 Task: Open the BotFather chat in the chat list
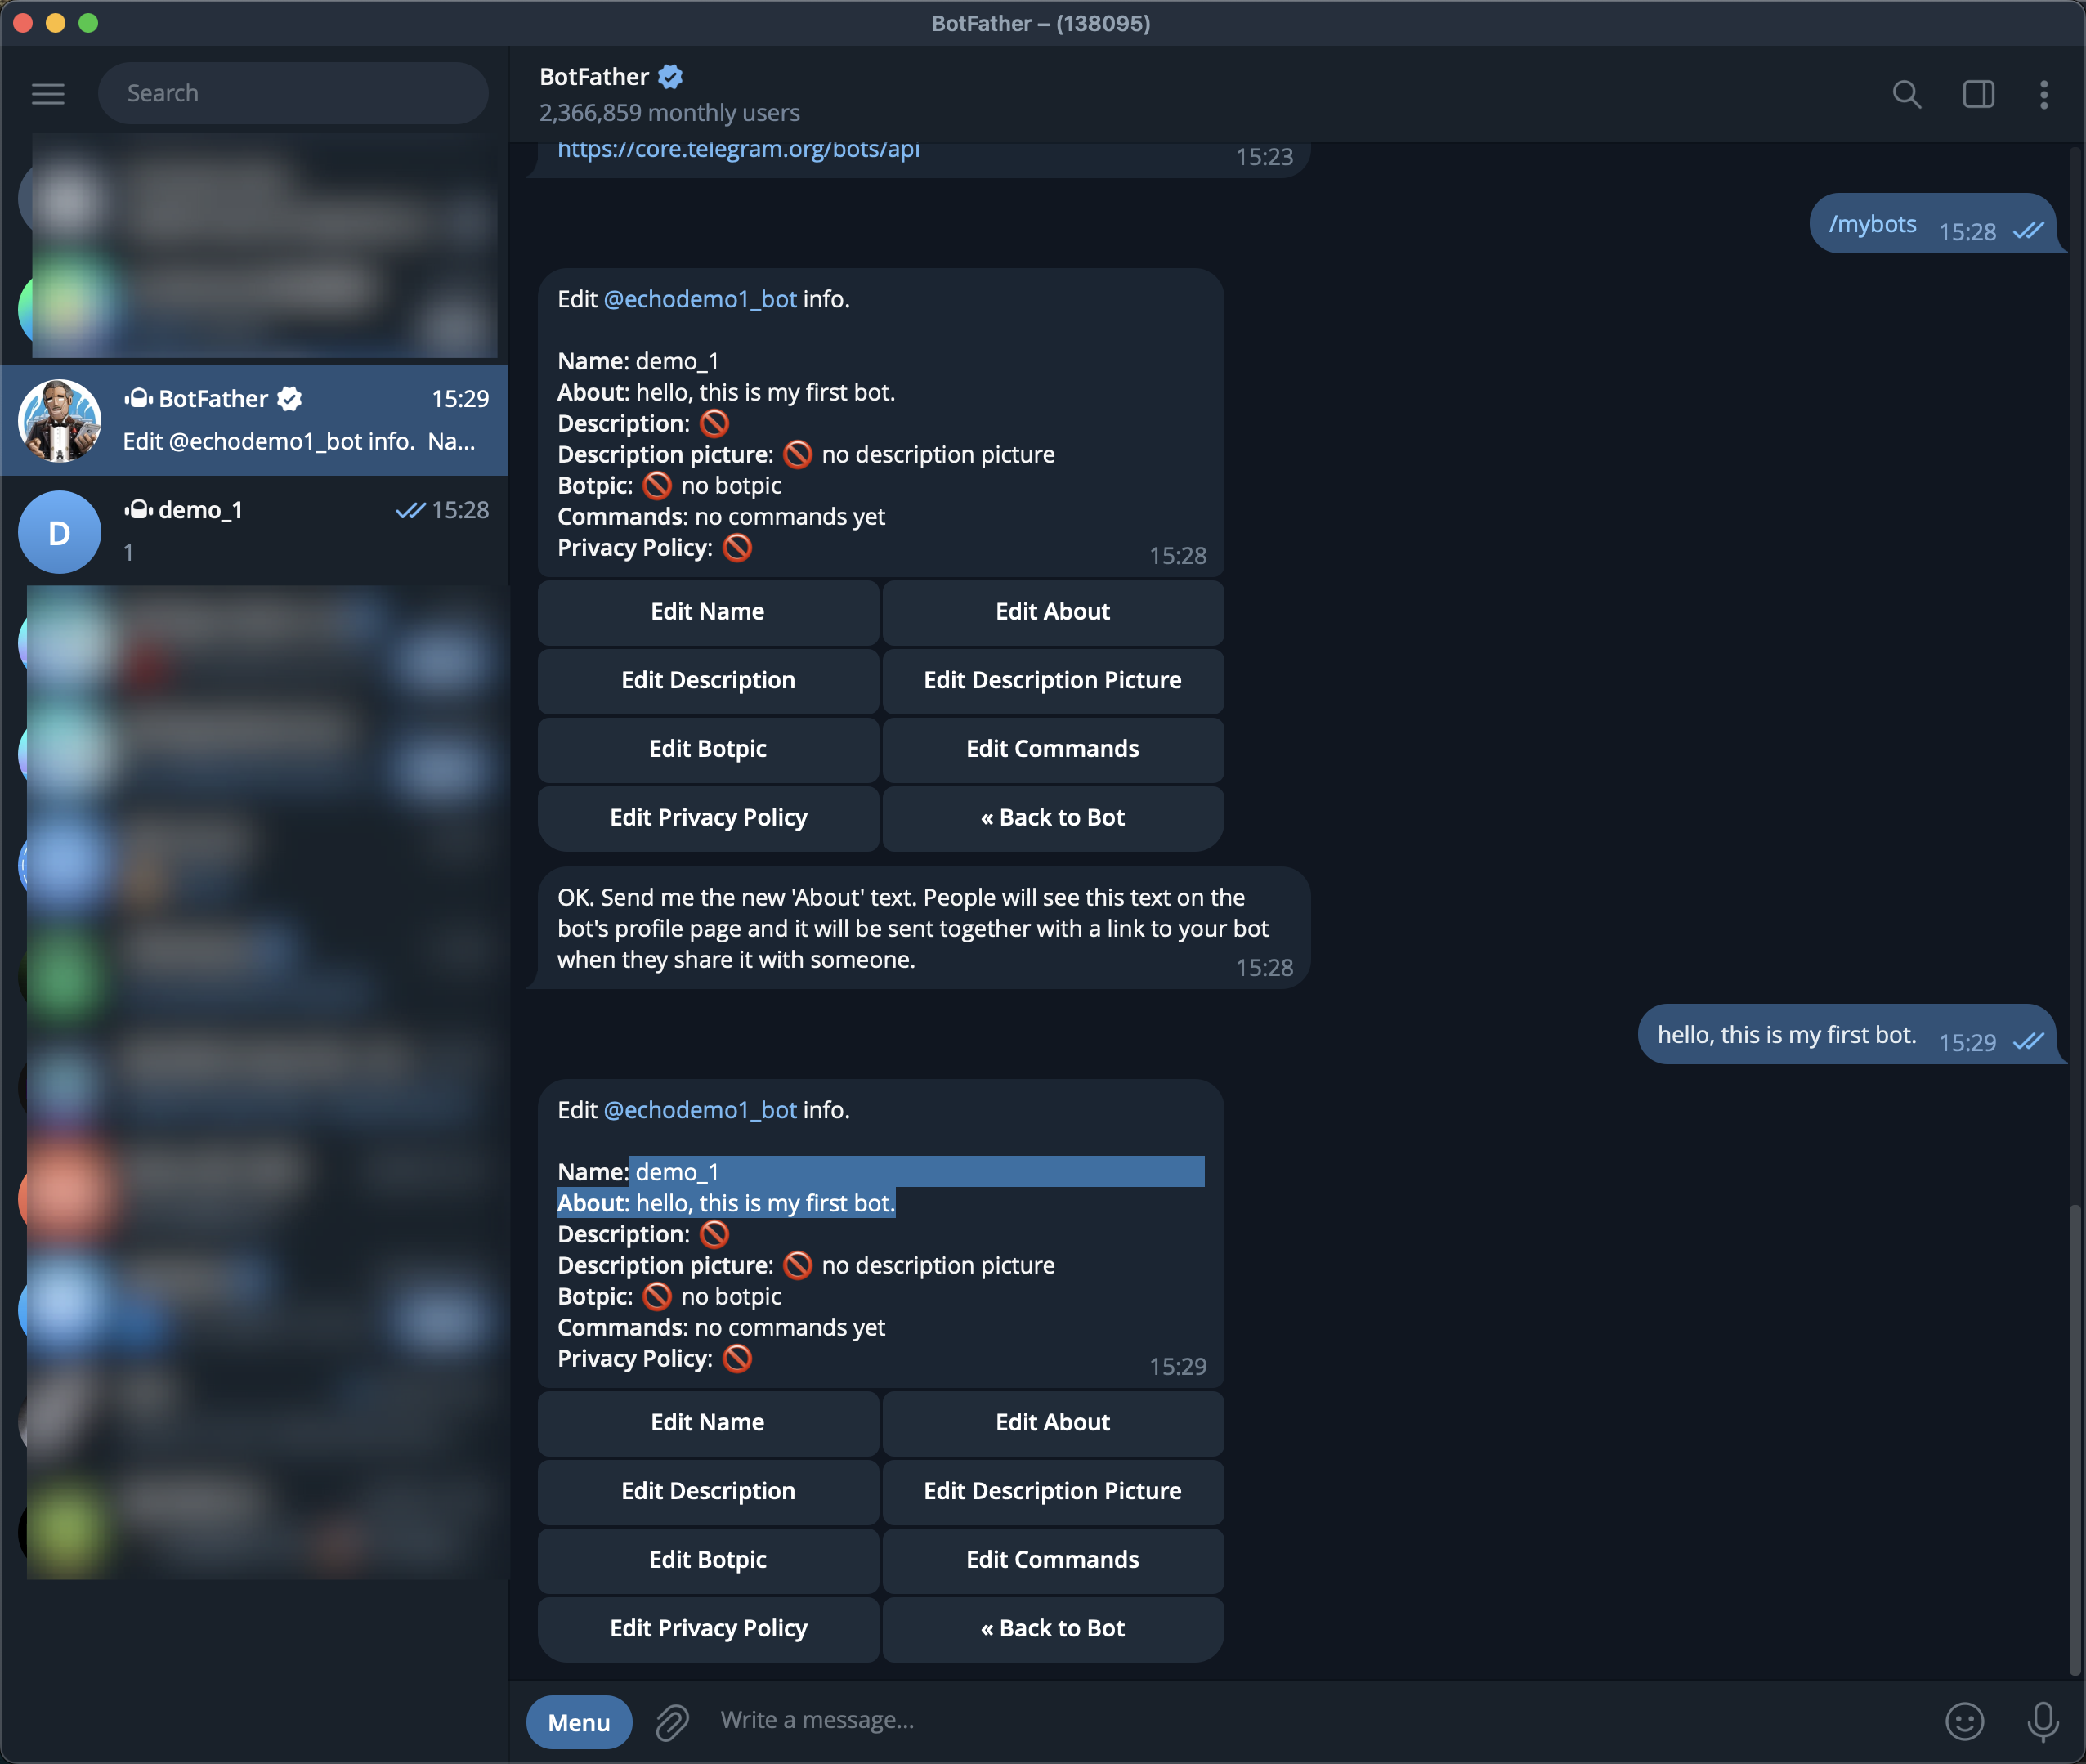[x=254, y=420]
